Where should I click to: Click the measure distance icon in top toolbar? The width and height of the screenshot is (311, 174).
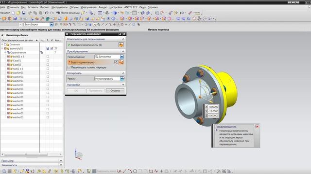[x=198, y=13]
